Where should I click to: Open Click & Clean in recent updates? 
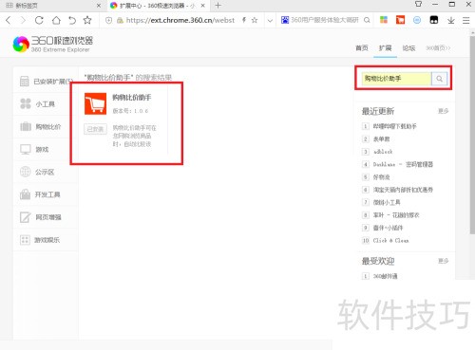point(390,240)
